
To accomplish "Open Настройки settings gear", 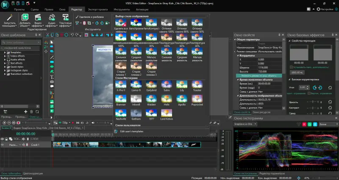I will click(x=325, y=9).
